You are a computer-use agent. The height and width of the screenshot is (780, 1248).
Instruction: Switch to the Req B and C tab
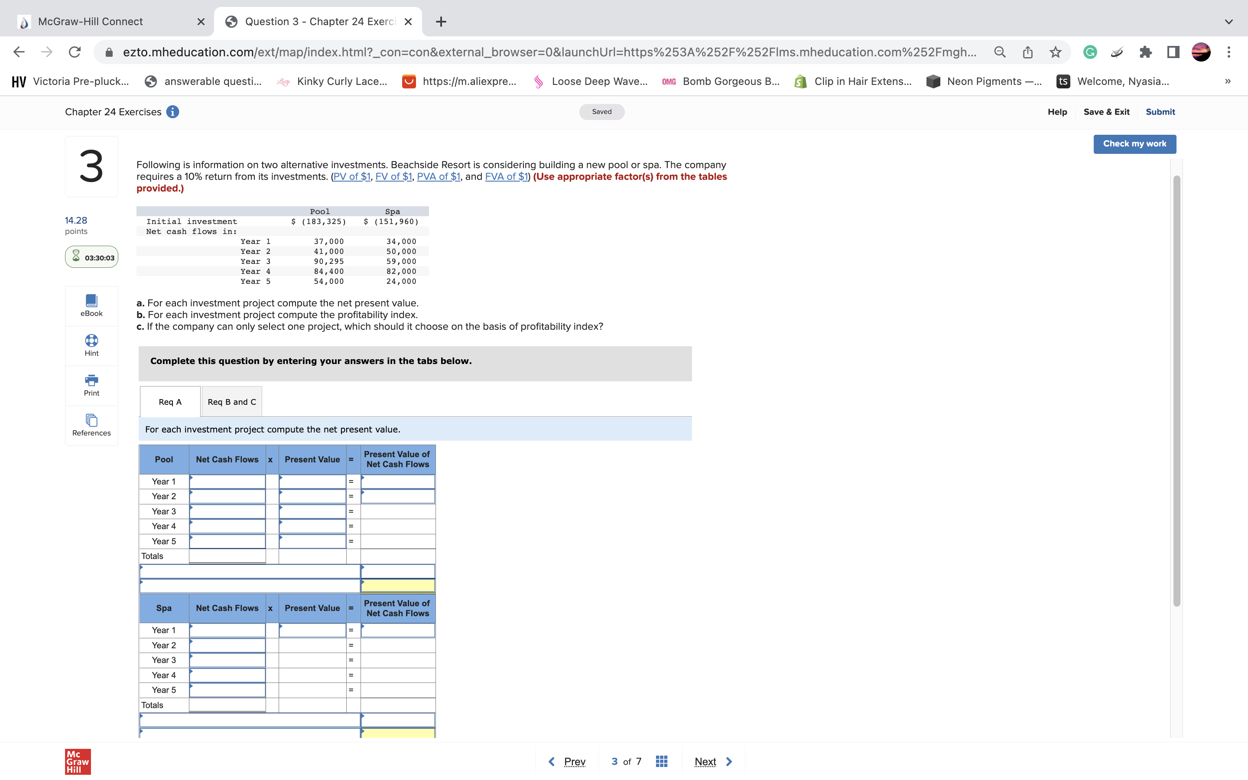231,401
